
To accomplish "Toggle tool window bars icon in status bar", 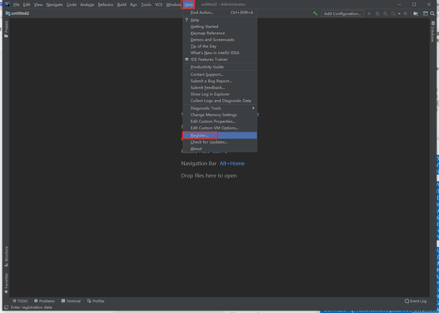I will pyautogui.click(x=6, y=307).
